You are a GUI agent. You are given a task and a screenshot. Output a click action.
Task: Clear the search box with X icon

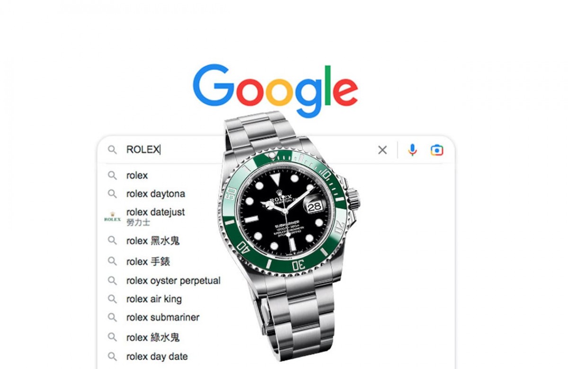click(382, 150)
